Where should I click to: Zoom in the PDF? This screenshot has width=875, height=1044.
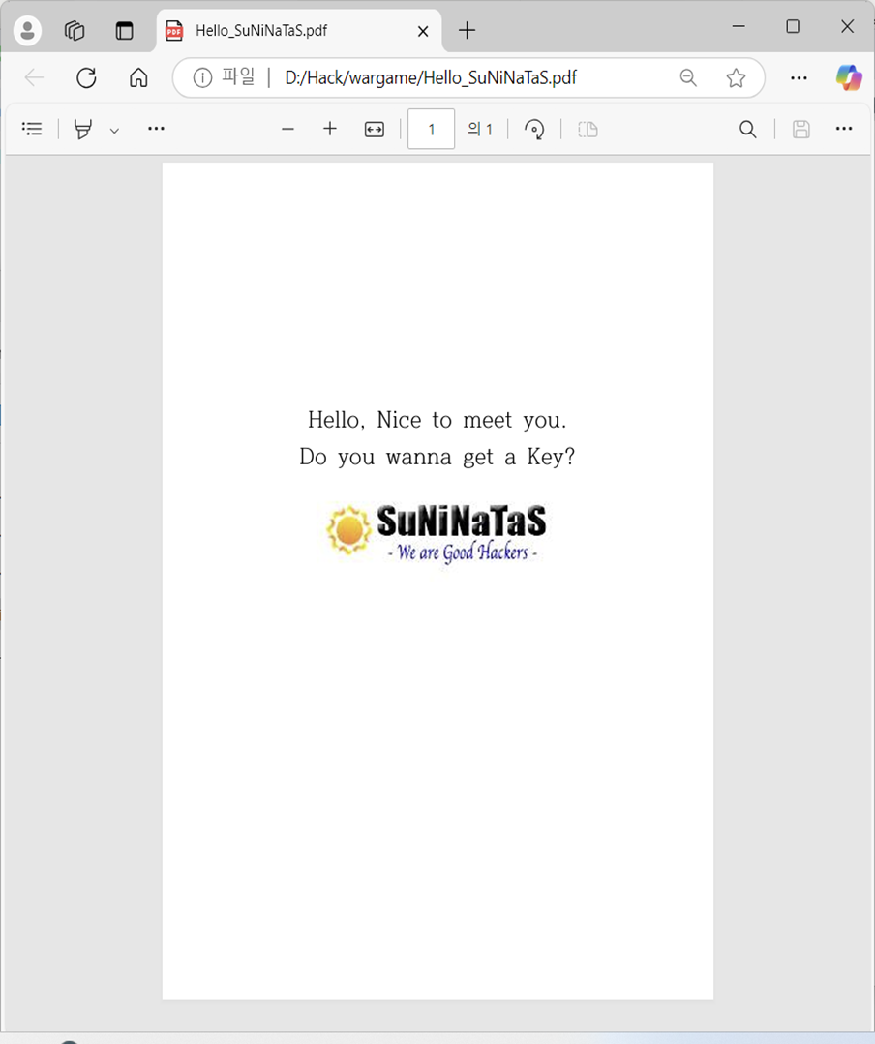[x=330, y=129]
